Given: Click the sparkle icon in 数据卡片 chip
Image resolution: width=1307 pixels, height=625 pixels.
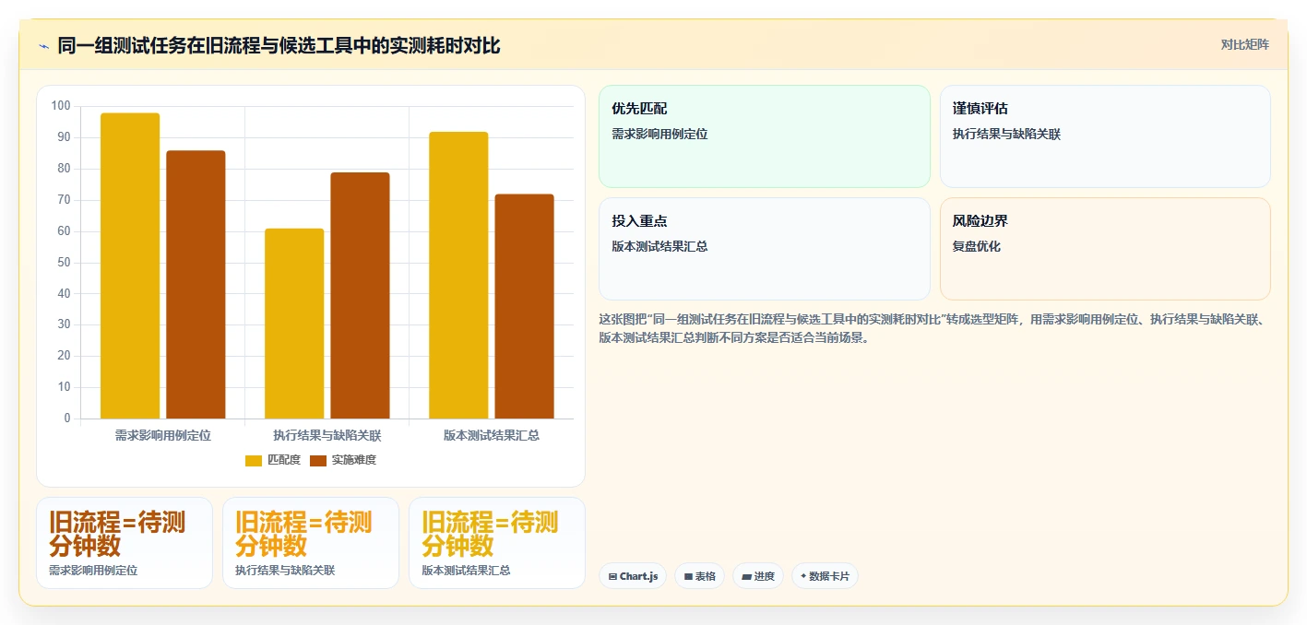Looking at the screenshot, I should pyautogui.click(x=803, y=577).
